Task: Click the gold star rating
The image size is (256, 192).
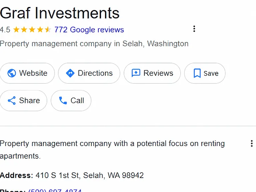Action: point(32,30)
